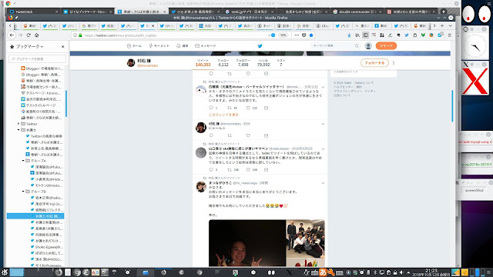Open the page actions three-dot menu

click(297, 35)
